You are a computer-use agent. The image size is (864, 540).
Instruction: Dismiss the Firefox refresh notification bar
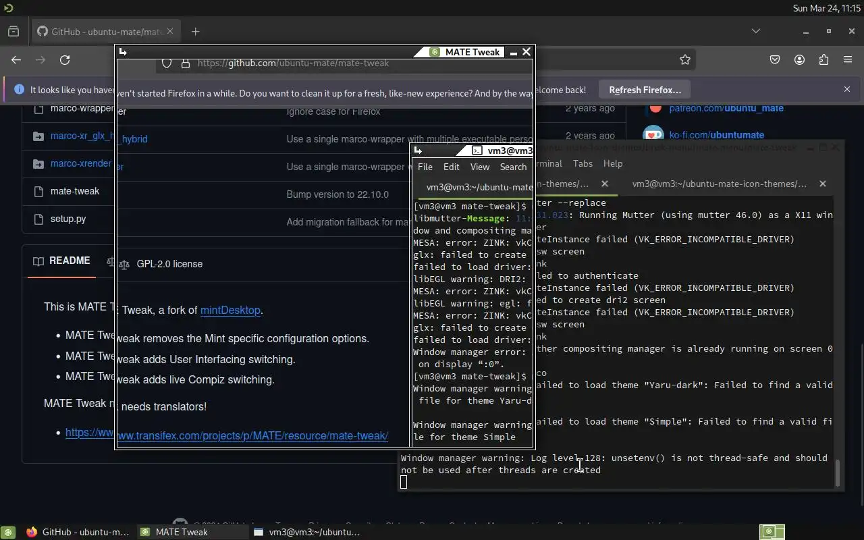pos(847,89)
